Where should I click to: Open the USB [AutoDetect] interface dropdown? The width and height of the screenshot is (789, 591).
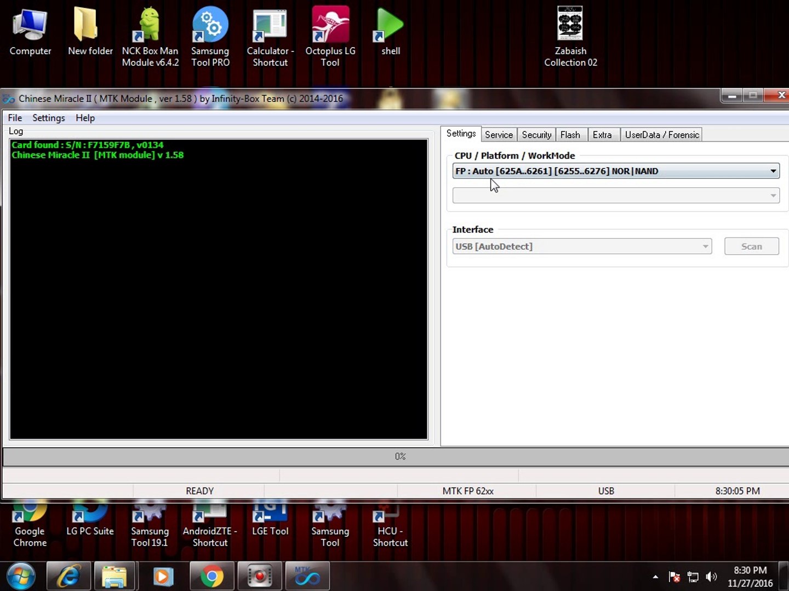pyautogui.click(x=582, y=246)
